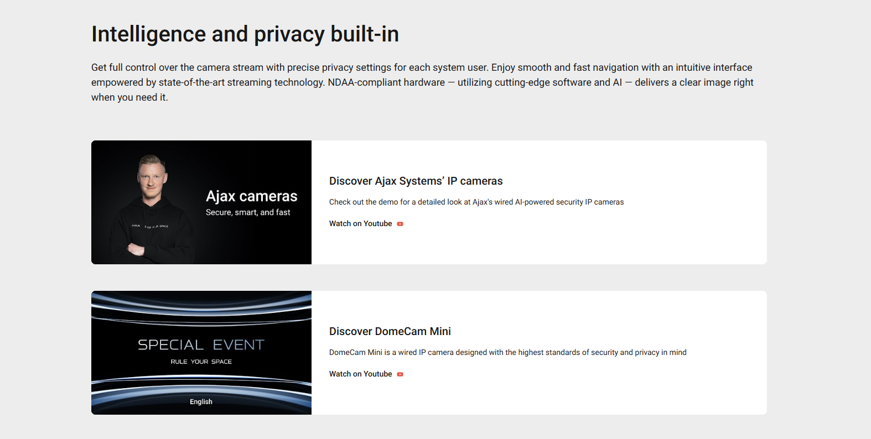Screen dimensions: 871x439
Task: Click the English label on the Special Event thumbnail
Action: click(201, 402)
